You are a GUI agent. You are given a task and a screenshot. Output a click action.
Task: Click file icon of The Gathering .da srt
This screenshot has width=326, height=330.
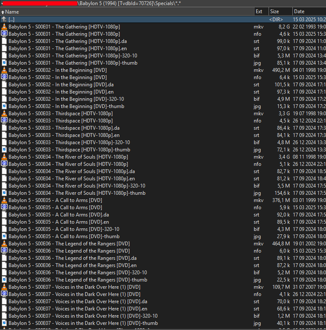pos(4,41)
